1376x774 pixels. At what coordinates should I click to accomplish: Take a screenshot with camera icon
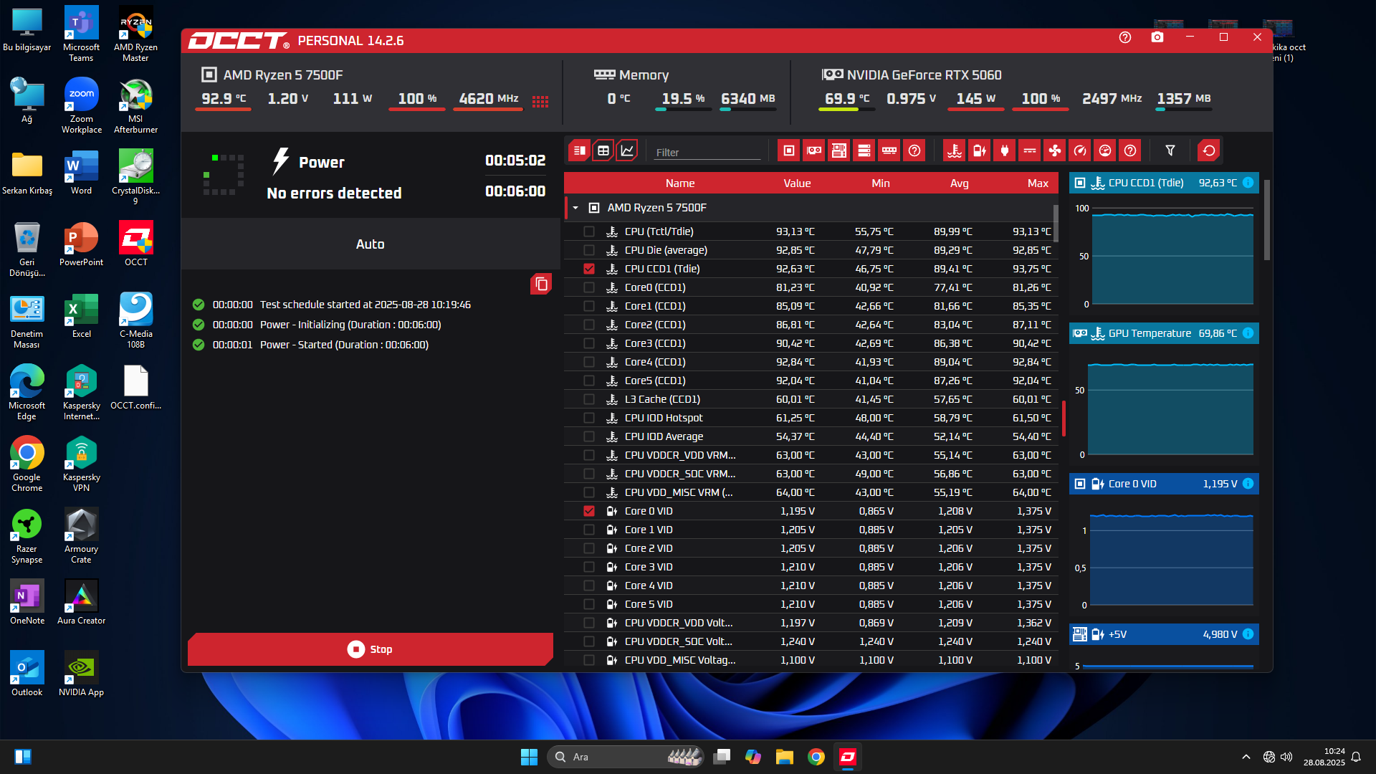[1157, 37]
